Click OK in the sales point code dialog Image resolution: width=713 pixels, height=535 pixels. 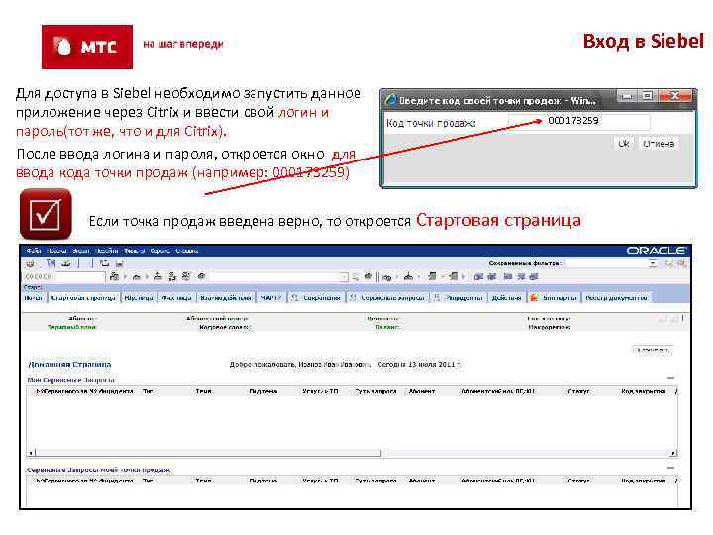(624, 144)
